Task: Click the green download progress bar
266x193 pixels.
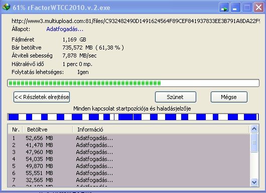Action: click(133, 83)
